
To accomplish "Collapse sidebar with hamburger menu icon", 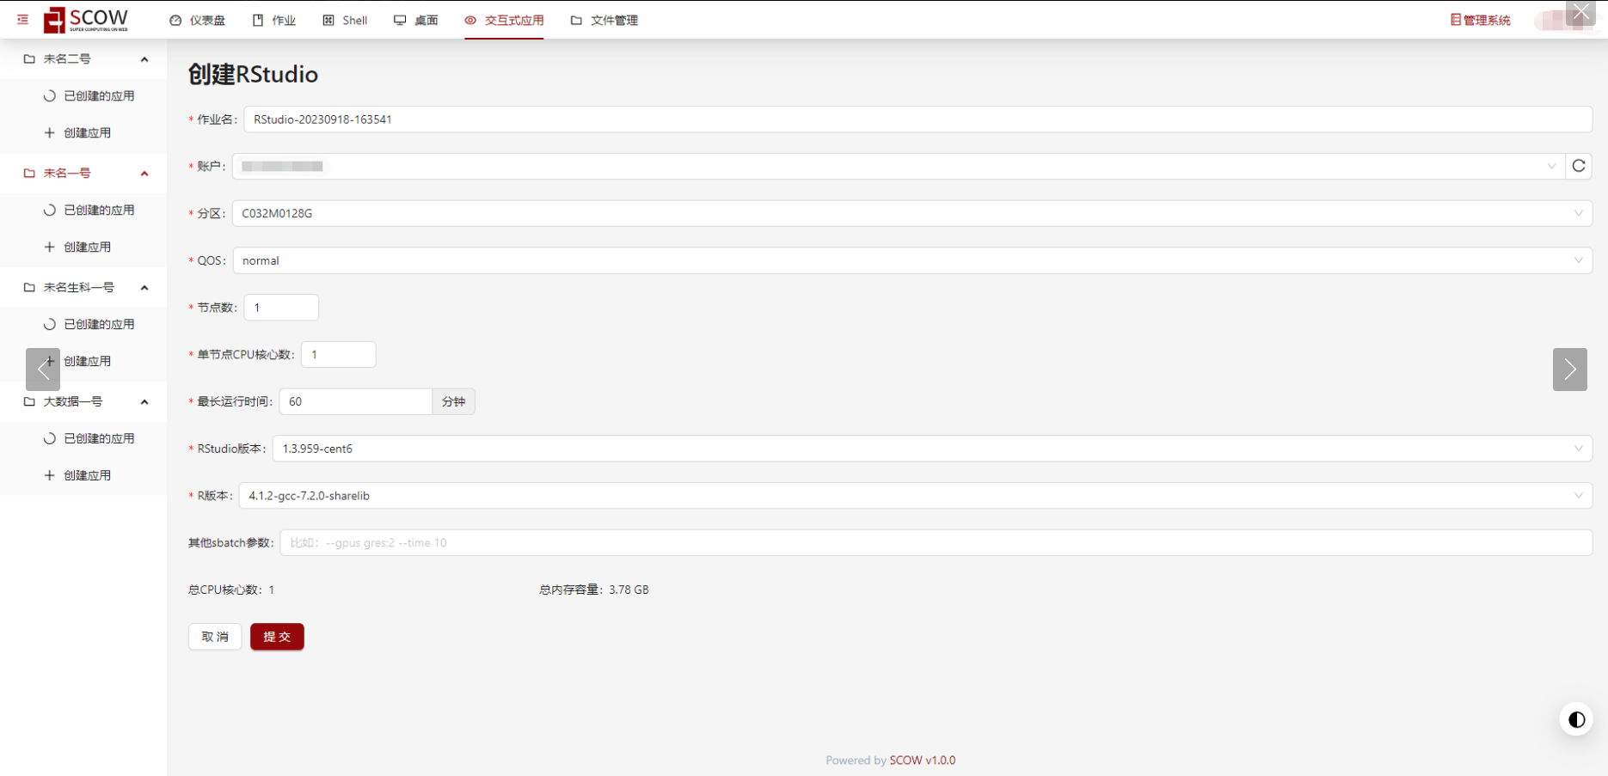I will click(22, 20).
